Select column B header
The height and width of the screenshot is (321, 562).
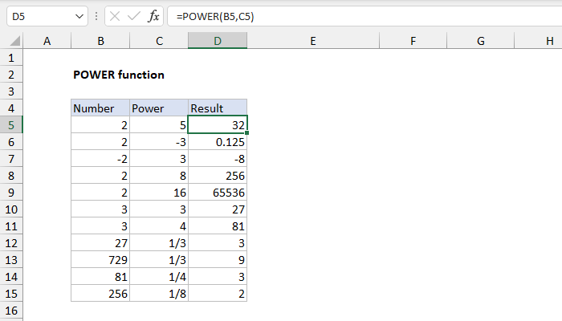(x=100, y=41)
